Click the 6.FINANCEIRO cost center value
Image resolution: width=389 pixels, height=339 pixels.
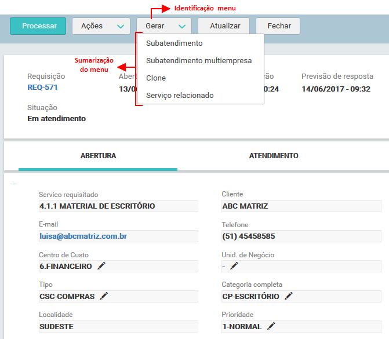[66, 267]
